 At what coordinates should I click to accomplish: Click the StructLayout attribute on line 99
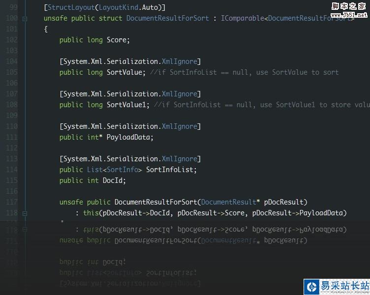coord(71,8)
